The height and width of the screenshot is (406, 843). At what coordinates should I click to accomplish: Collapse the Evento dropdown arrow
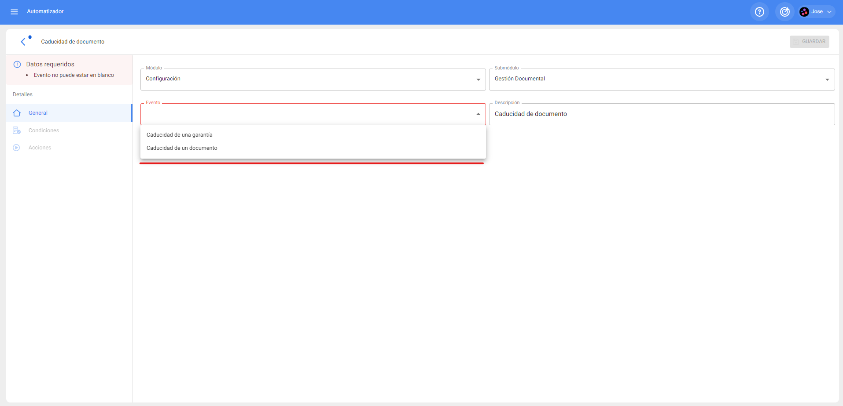[478, 114]
